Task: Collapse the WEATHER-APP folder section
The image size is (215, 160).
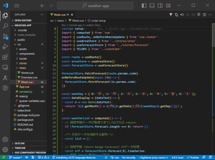Action: [29, 25]
